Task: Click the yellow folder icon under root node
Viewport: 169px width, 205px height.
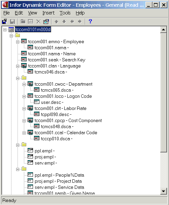Action: tap(18, 35)
